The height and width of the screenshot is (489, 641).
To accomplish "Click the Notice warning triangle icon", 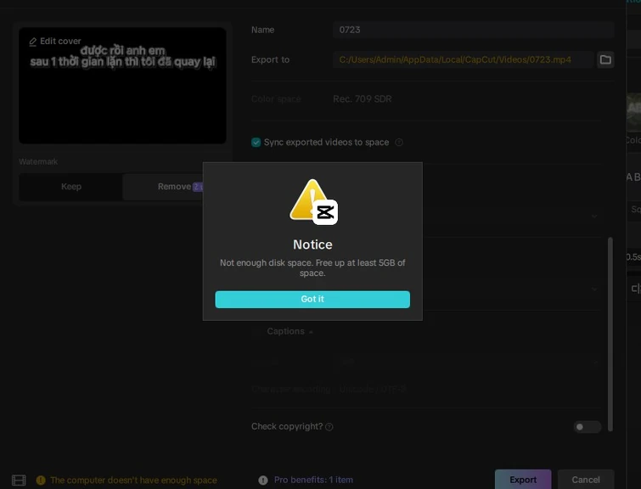I will tap(312, 201).
